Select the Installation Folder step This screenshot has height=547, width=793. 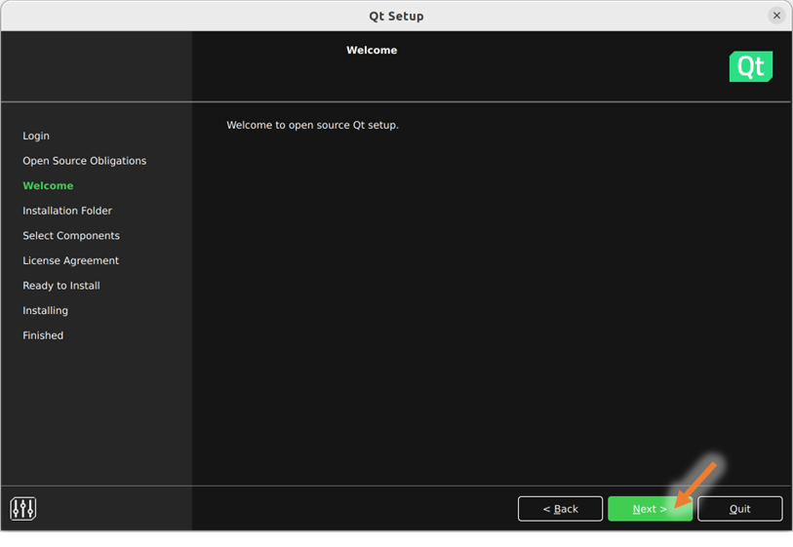[67, 211]
